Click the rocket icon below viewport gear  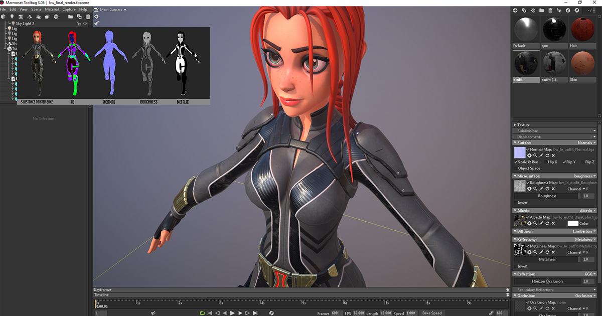tap(96, 23)
